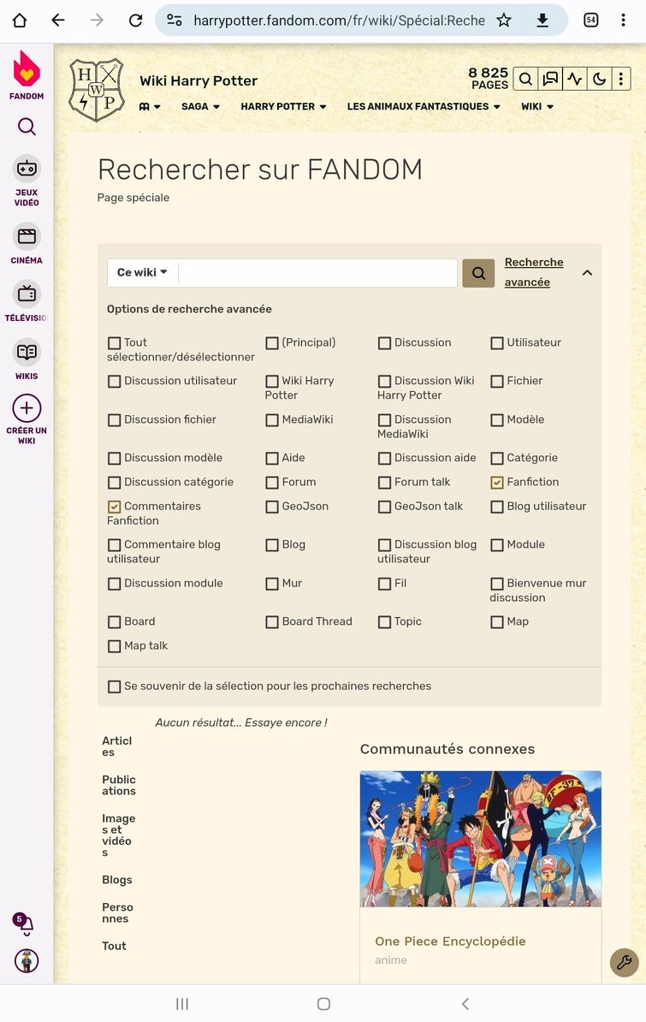Open the Jeux Vidéo section
Viewport: 646px width, 1022px height.
[27, 181]
